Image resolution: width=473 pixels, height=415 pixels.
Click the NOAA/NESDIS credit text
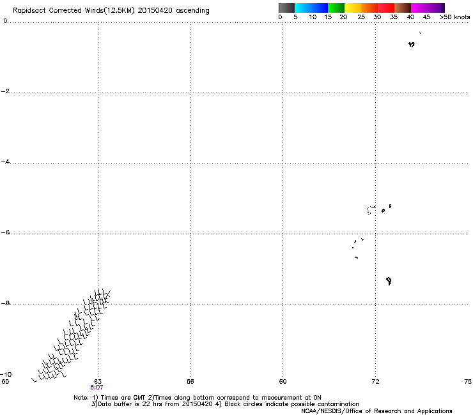click(x=376, y=411)
